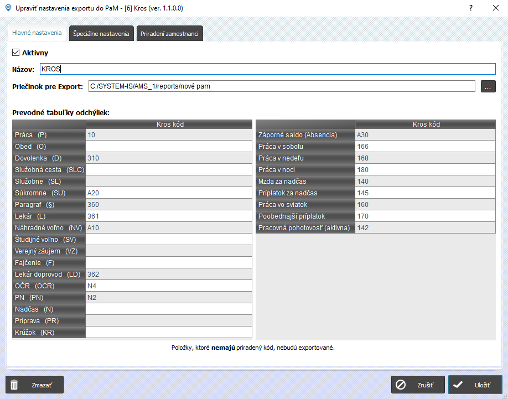The image size is (508, 399).
Task: Select code cell A10 for Náhradné voľno
Action: click(169, 228)
